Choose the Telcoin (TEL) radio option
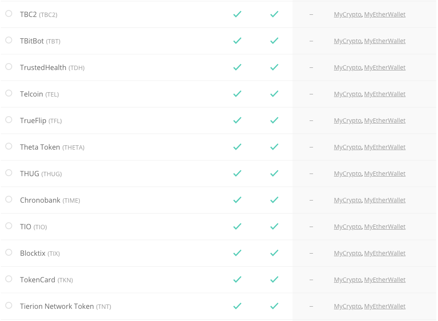This screenshot has width=438, height=321. 9,94
